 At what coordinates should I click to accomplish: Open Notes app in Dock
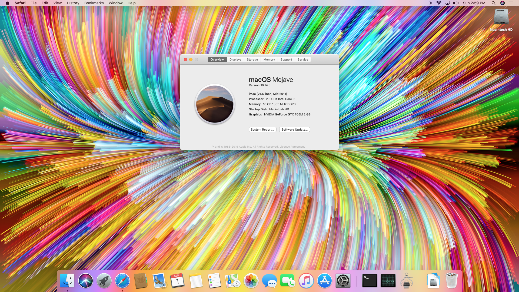(196, 281)
